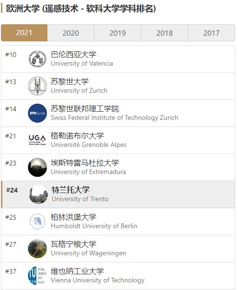Open the 维也纳工业大学 link

[x=77, y=271]
